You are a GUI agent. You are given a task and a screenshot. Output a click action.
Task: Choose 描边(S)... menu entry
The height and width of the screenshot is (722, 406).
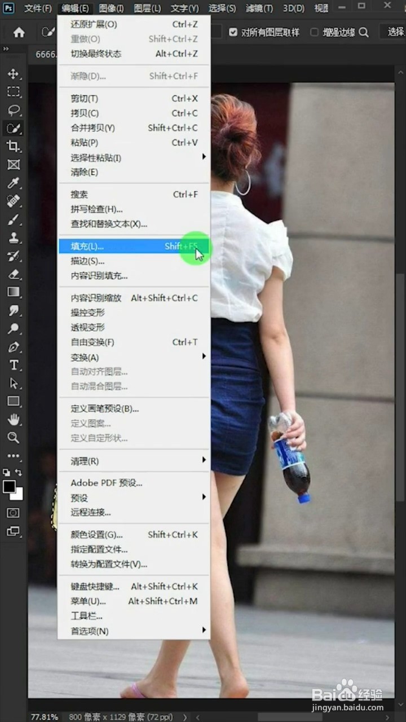(x=134, y=261)
